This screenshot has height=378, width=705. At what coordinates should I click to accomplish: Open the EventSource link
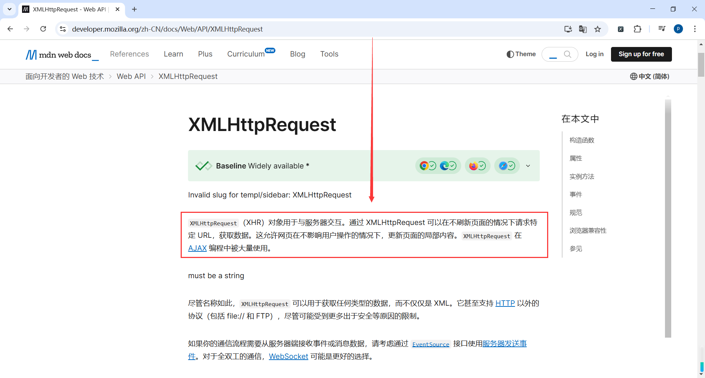431,344
